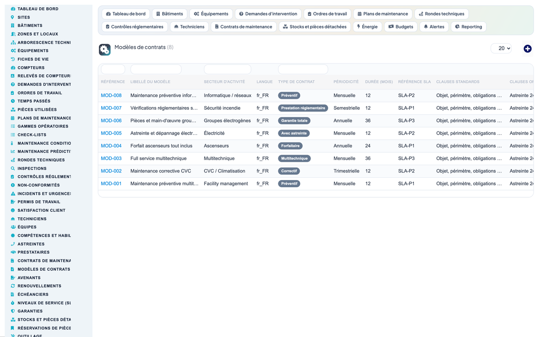Viewport: 544px width, 337px height.
Task: Open the MOD-003 reference link
Action: 111,159
